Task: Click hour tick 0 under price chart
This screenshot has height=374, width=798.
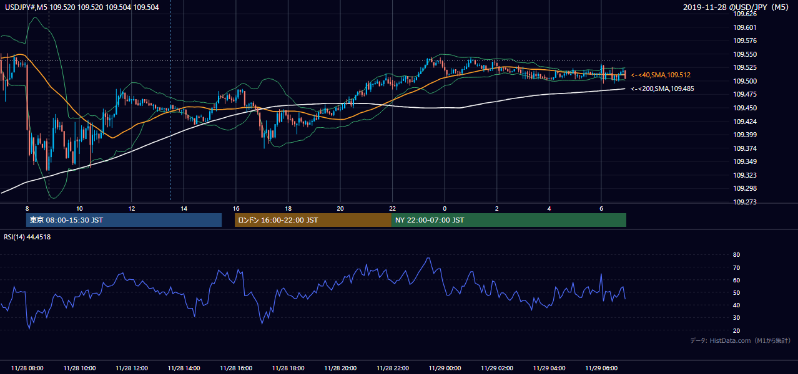Action: pos(445,208)
